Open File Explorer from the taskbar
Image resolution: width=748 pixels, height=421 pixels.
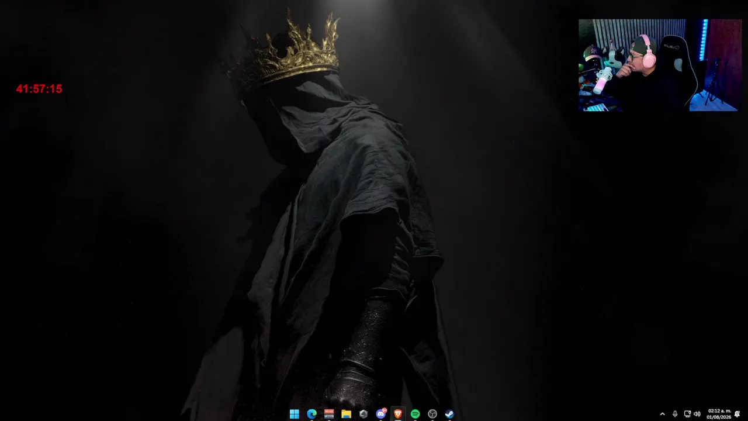[346, 414]
